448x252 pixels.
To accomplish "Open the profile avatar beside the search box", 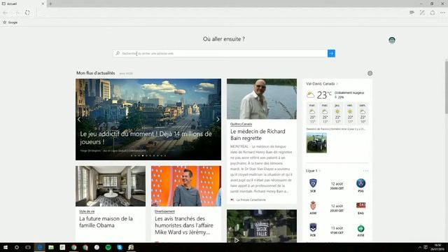I will coord(392,41).
